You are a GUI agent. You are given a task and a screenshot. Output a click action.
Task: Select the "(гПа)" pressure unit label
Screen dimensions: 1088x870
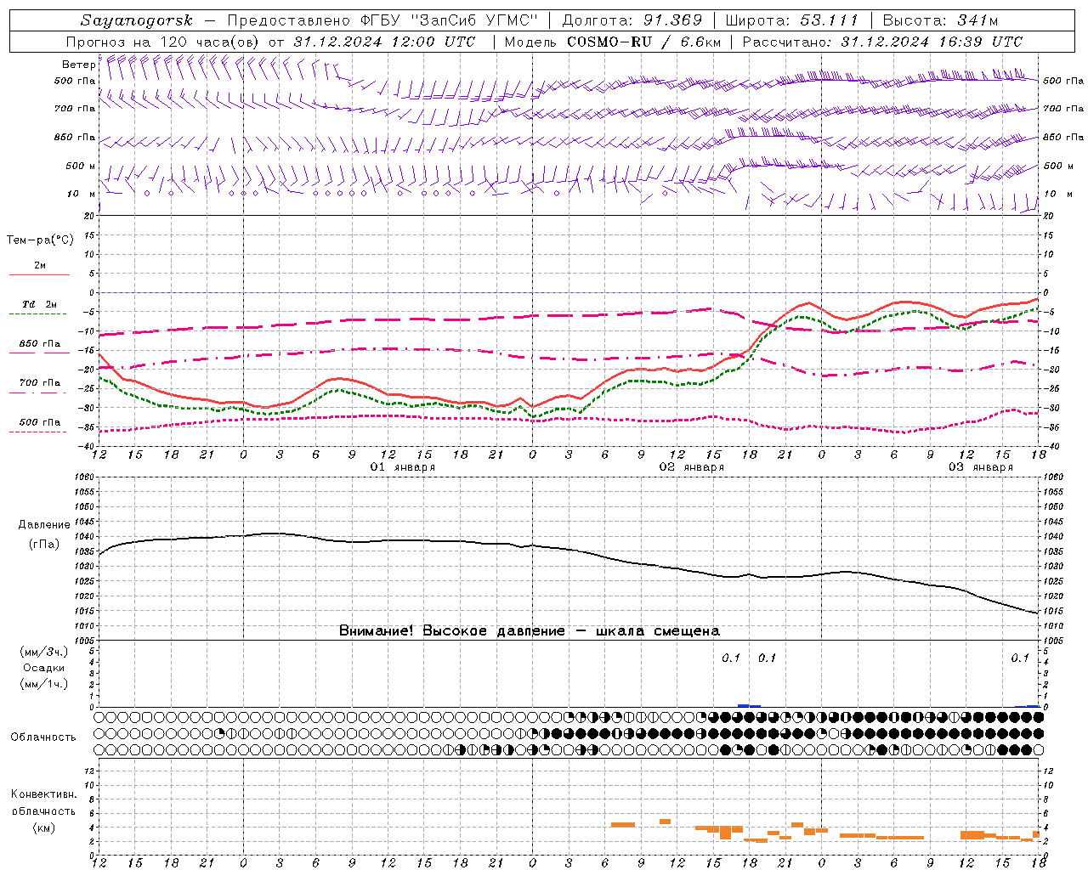(44, 544)
